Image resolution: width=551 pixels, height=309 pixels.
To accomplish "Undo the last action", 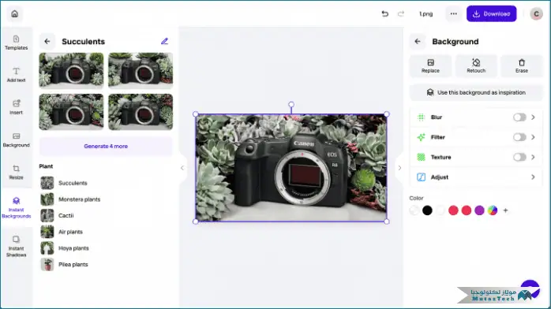I will (x=385, y=14).
